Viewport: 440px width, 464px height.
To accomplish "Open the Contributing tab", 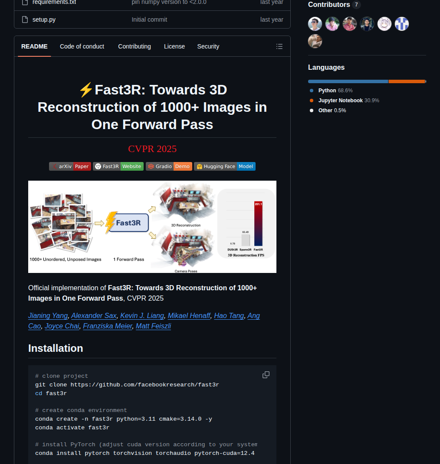I will (135, 46).
